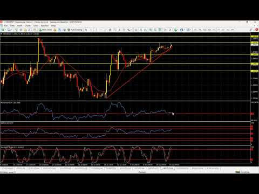
Task: Open the Indicators list green plus icon
Action: click(175, 30)
